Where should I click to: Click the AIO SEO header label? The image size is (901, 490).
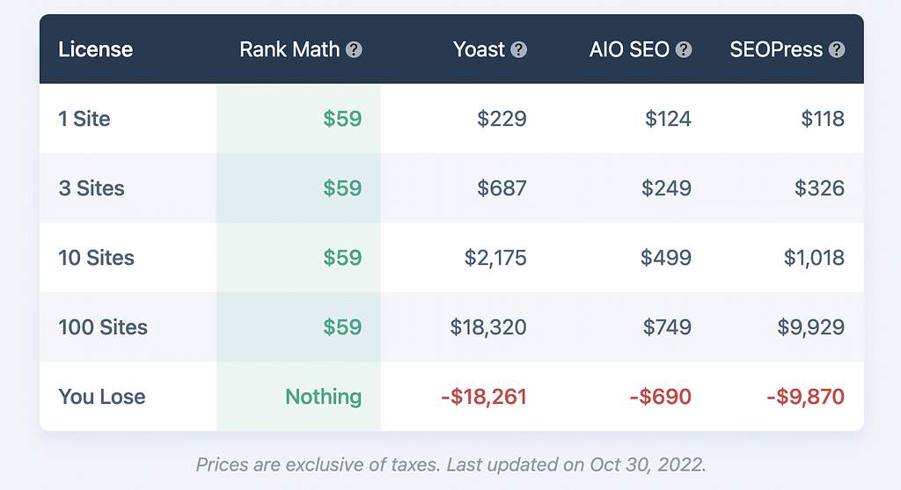click(x=629, y=49)
